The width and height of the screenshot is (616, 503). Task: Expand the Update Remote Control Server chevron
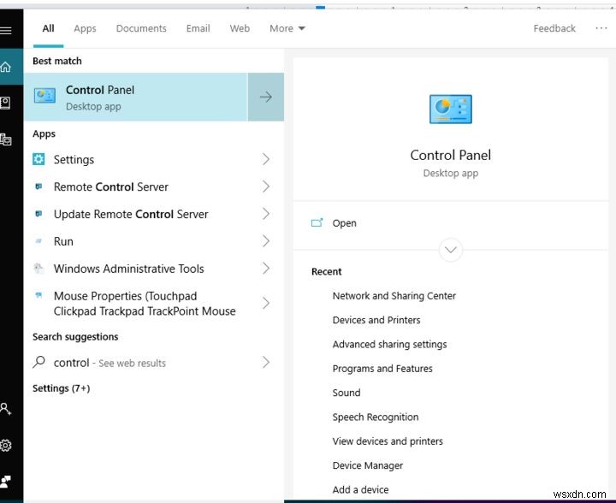pos(266,214)
